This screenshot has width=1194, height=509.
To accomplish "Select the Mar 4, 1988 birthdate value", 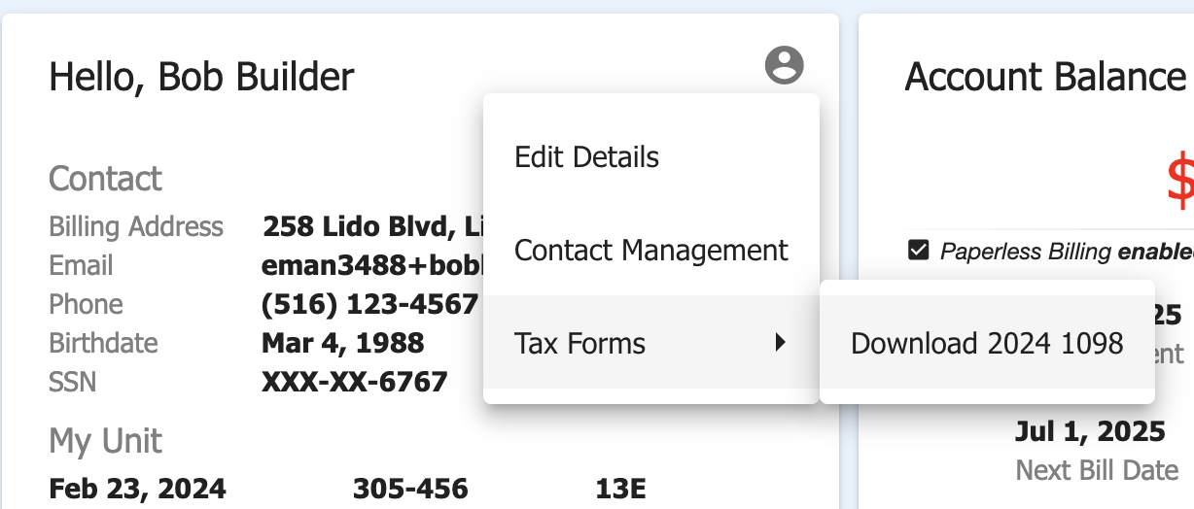I will 343,343.
